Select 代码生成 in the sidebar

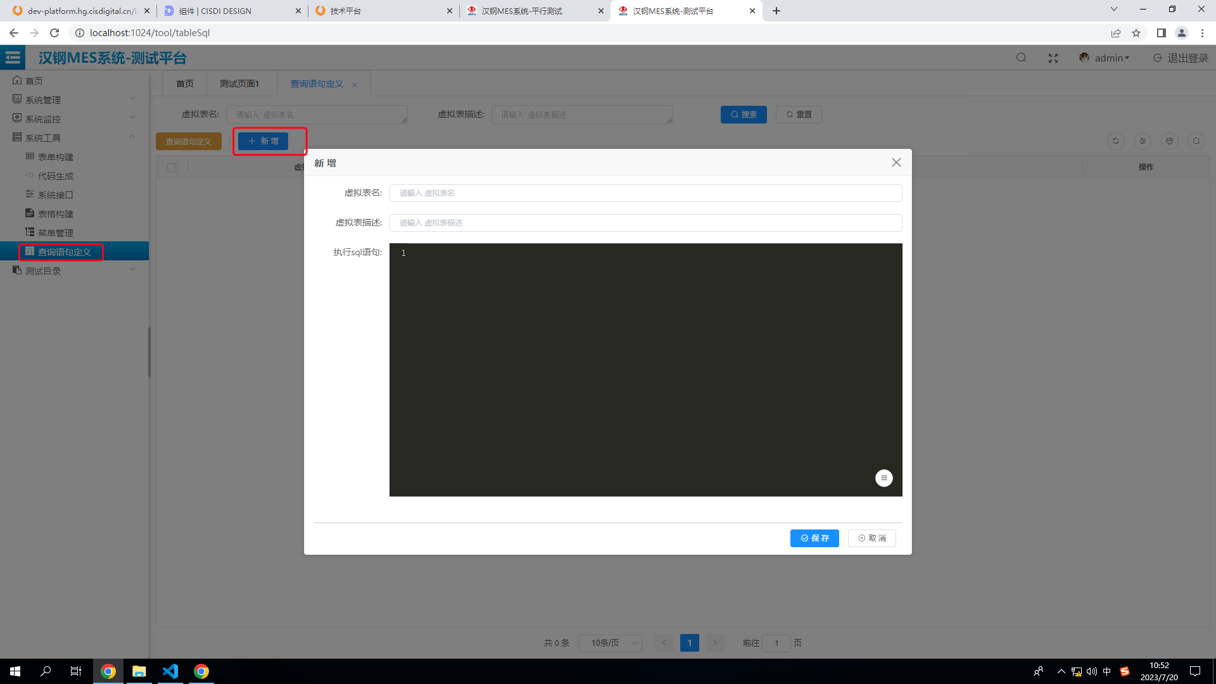56,176
